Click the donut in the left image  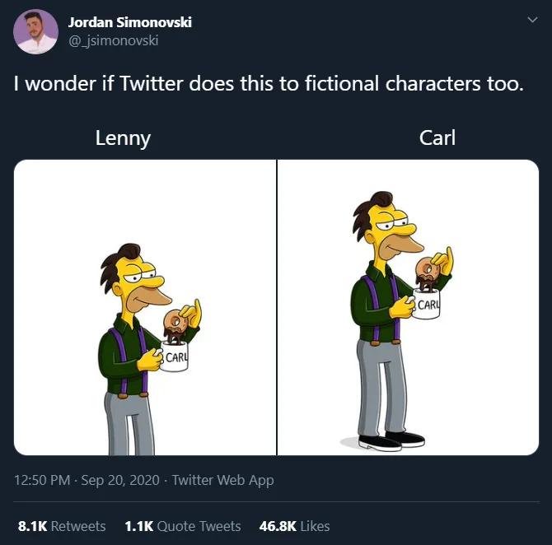(176, 323)
